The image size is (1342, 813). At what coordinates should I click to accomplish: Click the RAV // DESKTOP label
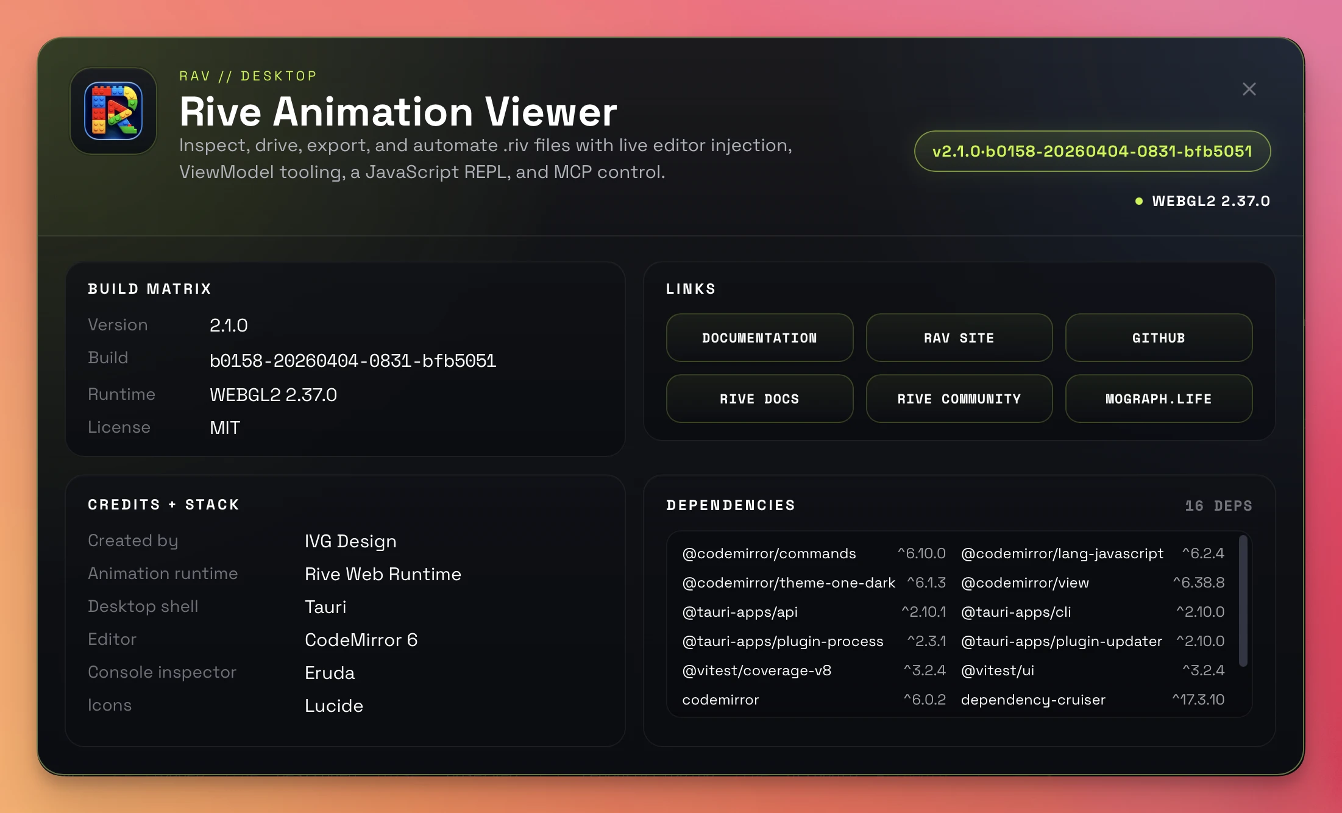coord(248,76)
